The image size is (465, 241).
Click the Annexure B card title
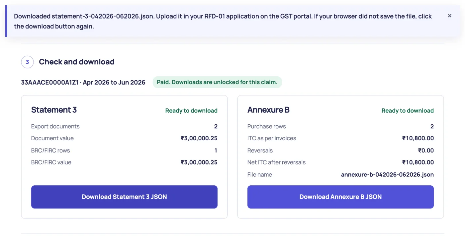[268, 110]
